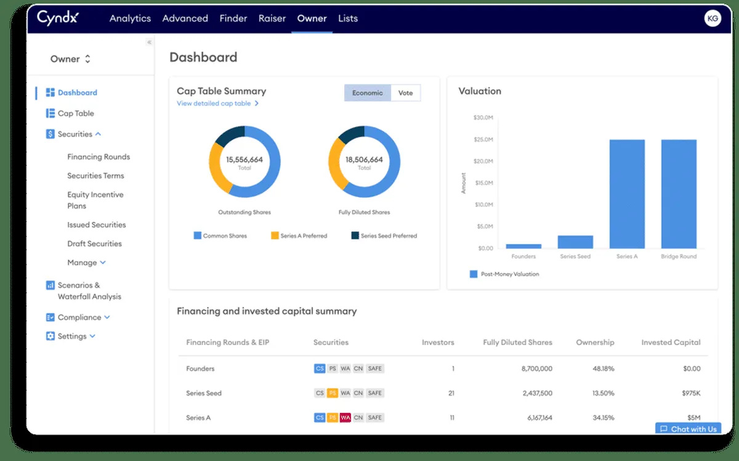This screenshot has height=461, width=739.
Task: Toggle the Post-Money Valuation legend item
Action: (474, 274)
